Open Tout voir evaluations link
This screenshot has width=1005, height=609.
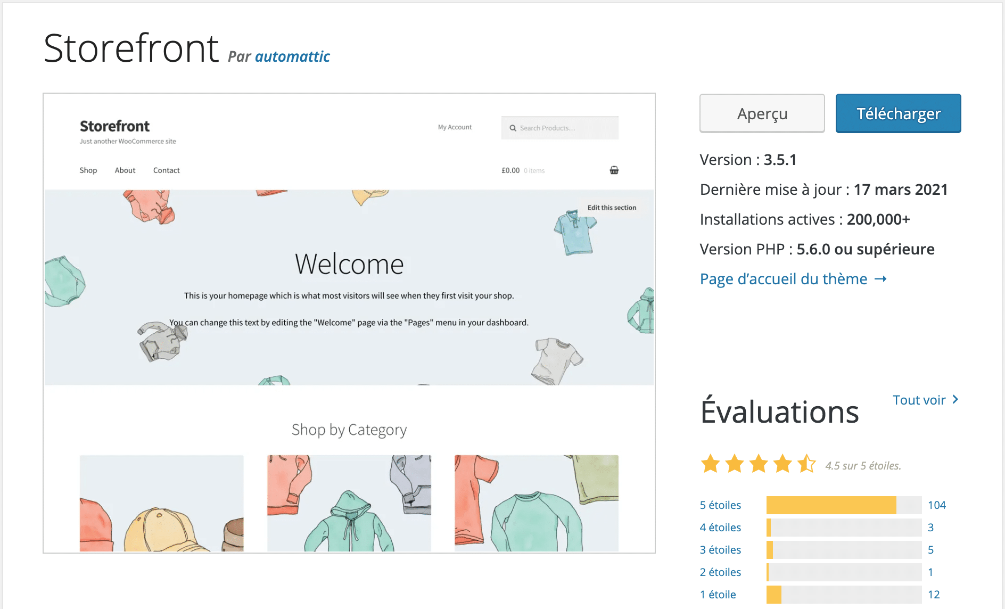(919, 400)
